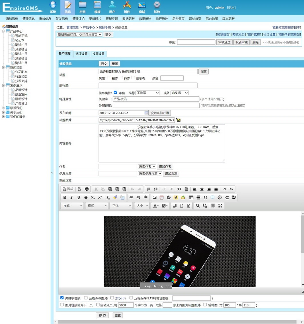This screenshot has width=304, height=324.
Task: Check the 删除线 title attribute
Action: coord(133,78)
